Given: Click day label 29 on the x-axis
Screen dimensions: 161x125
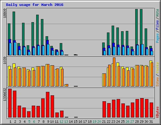Looking at the screenshot, I should point(142,122).
